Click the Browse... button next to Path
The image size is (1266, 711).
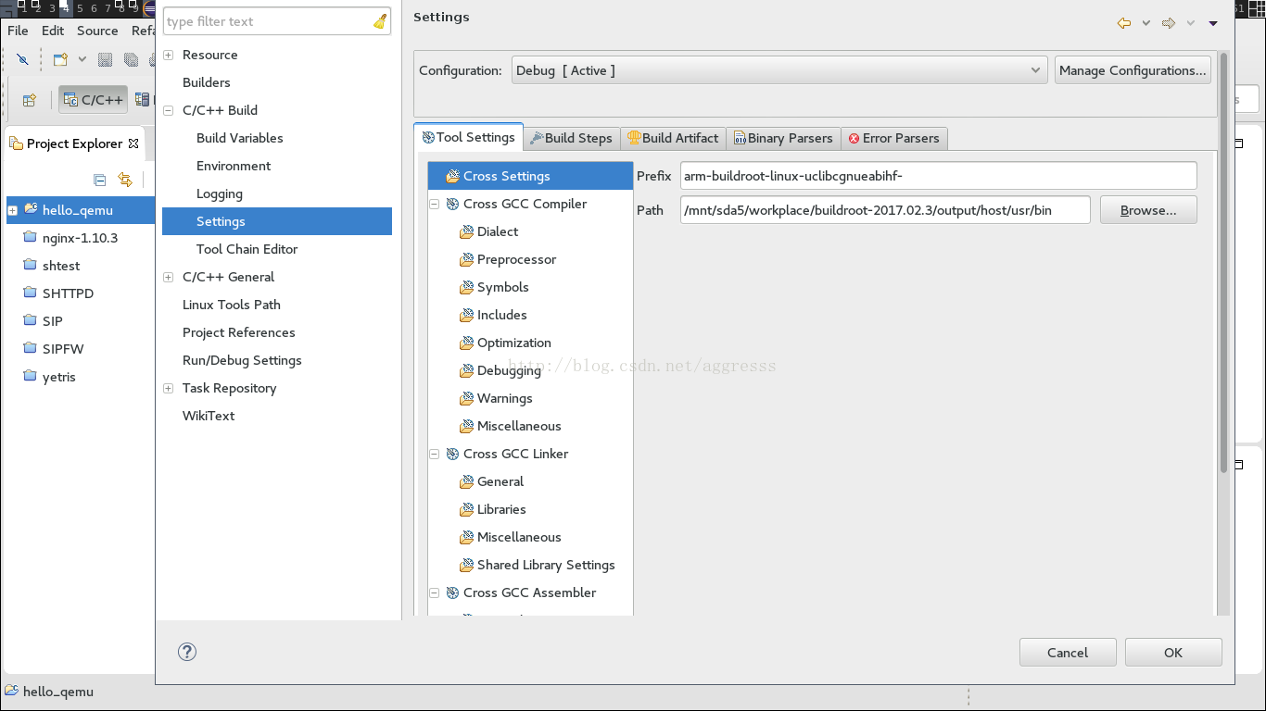(1148, 210)
